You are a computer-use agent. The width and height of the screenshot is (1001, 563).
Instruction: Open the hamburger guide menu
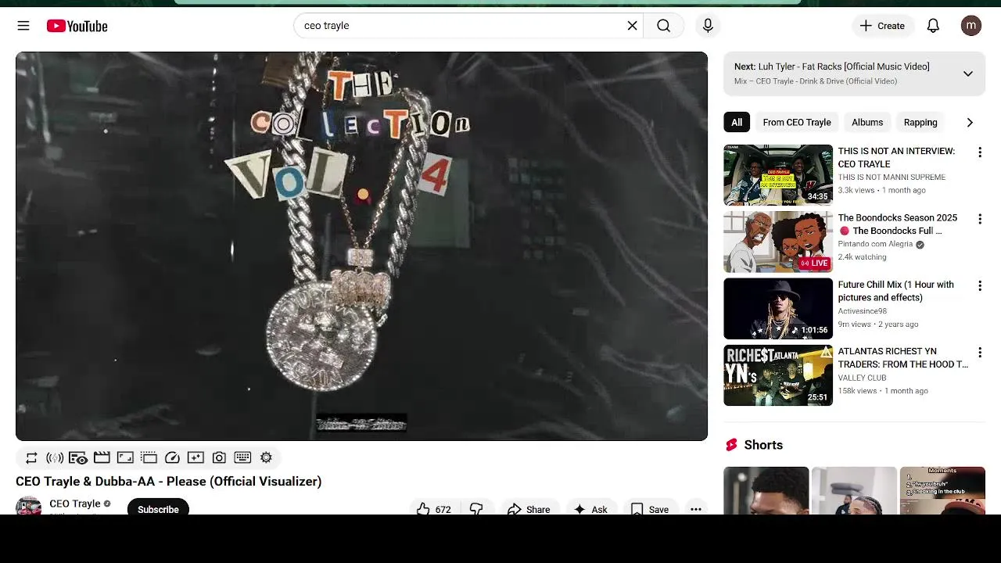pos(23,26)
